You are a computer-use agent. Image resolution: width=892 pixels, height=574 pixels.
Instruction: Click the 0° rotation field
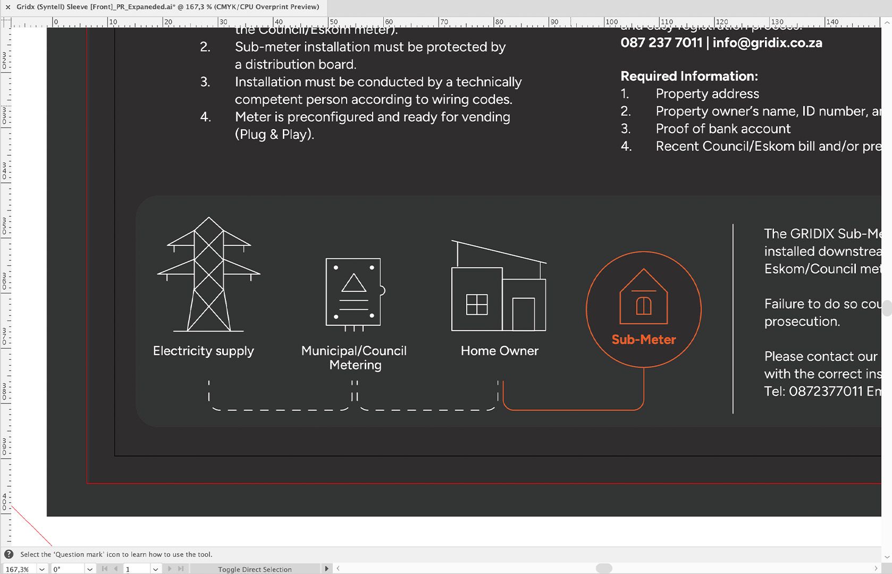pos(67,569)
